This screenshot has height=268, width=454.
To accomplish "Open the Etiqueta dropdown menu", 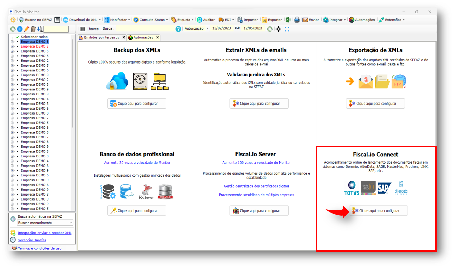I will [x=193, y=20].
